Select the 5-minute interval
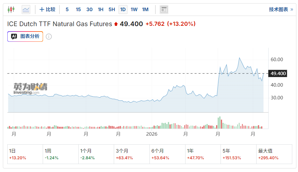The image size is (298, 172). [x=67, y=10]
